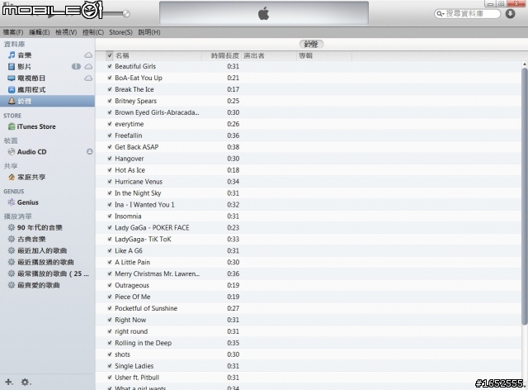
Task: Open 90's music smart playlist gear icon
Action: pyautogui.click(x=12, y=227)
